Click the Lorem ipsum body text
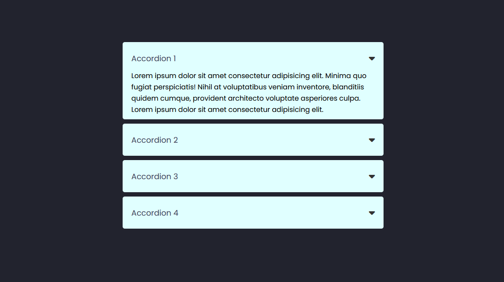Image resolution: width=504 pixels, height=282 pixels. (x=248, y=92)
